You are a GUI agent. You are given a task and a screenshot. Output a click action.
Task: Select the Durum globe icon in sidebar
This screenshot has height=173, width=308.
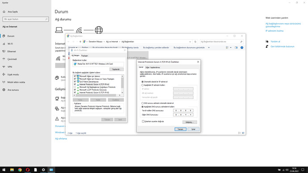click(4, 36)
